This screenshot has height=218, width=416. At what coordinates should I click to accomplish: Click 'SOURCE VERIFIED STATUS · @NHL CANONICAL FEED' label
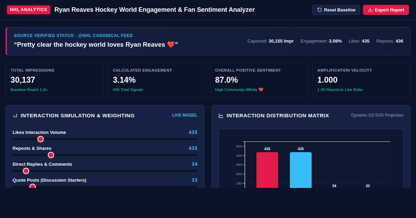(x=73, y=36)
